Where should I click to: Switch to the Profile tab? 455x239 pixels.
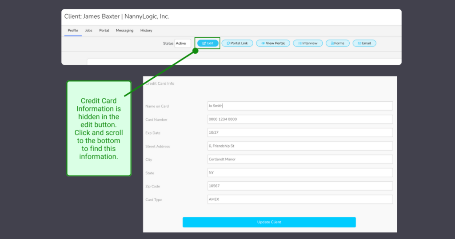(73, 31)
